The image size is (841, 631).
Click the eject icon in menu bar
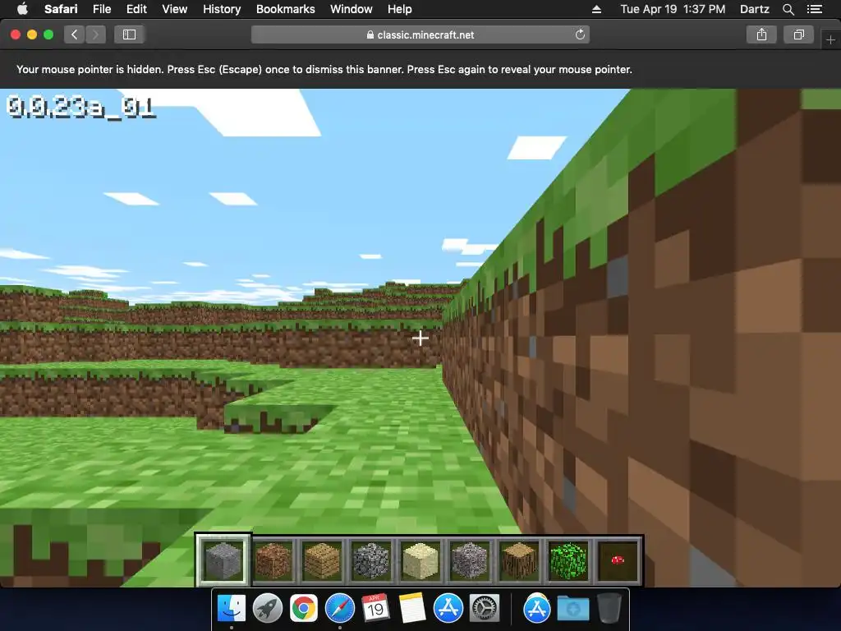click(x=596, y=9)
